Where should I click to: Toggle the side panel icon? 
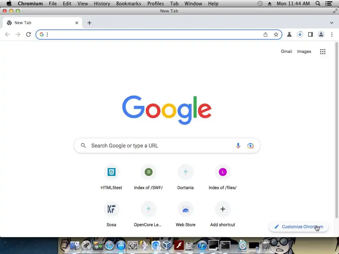(311, 34)
